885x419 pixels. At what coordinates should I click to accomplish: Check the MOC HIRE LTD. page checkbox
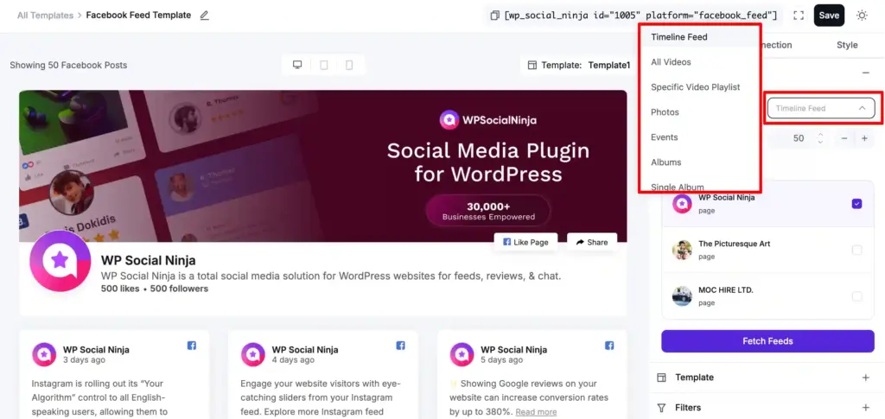point(856,296)
